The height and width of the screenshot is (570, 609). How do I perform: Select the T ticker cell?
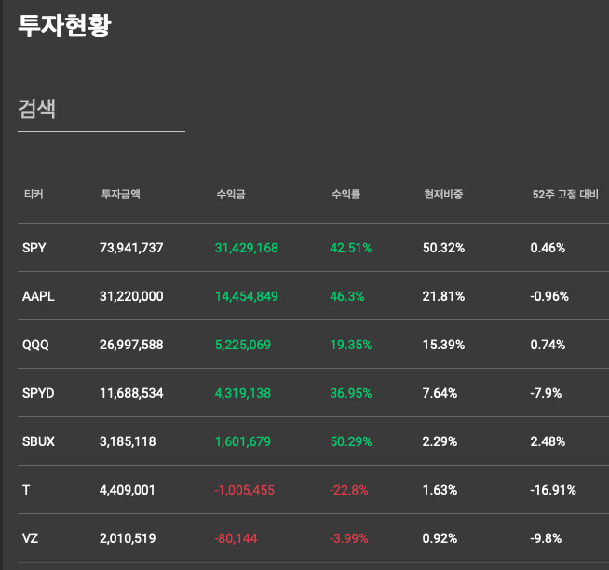26,490
